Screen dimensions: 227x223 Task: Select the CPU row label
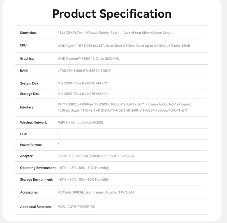(24, 46)
